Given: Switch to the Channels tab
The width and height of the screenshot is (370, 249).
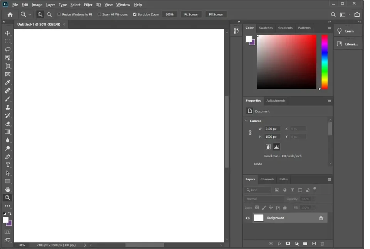Looking at the screenshot, I should [267, 179].
